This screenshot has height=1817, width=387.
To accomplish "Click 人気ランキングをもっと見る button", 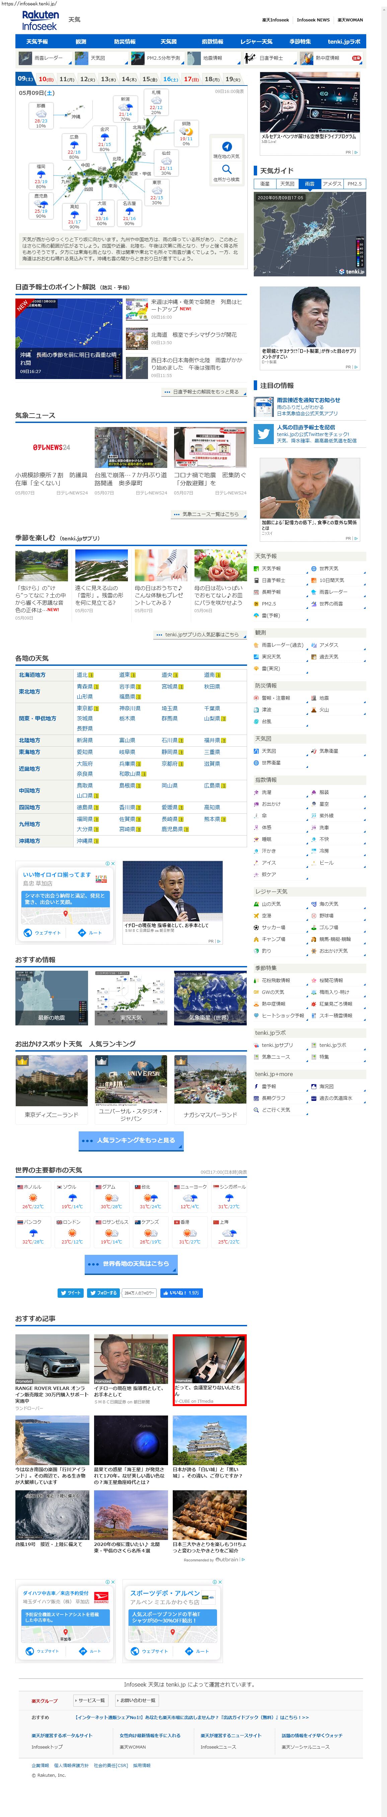I will [x=131, y=1140].
